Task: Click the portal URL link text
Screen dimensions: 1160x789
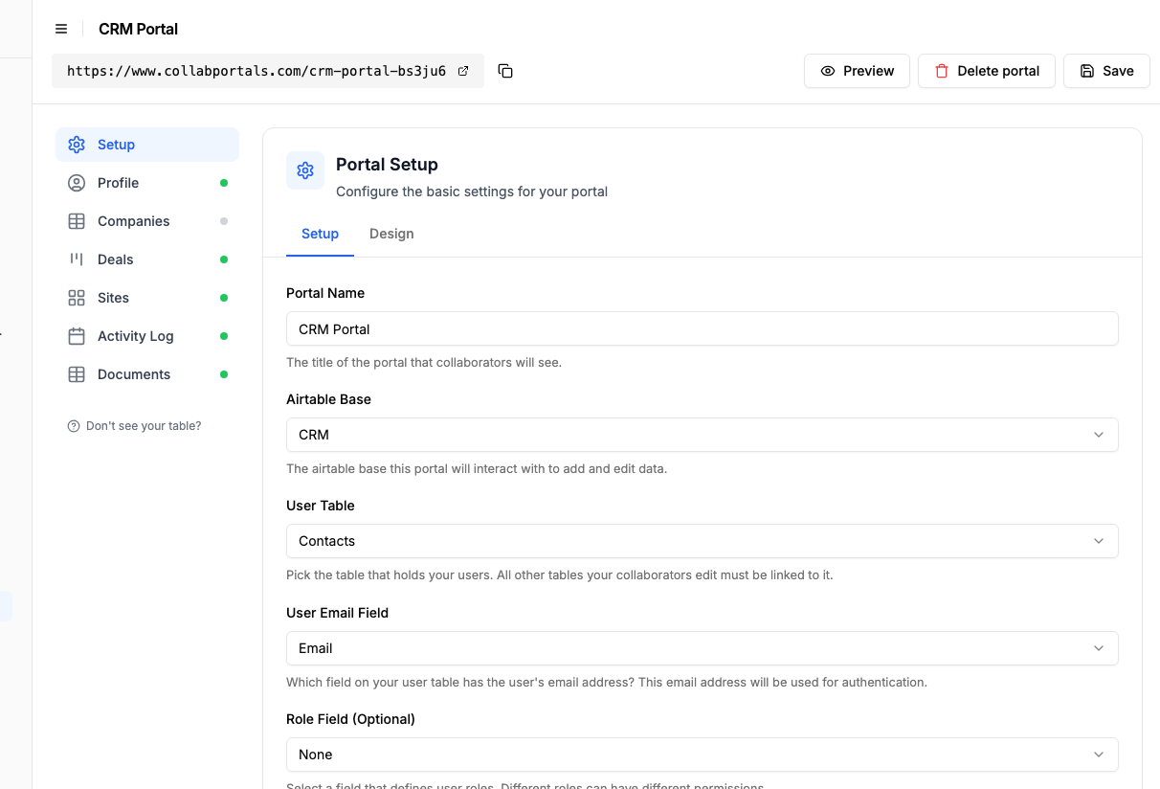Action: pyautogui.click(x=257, y=71)
